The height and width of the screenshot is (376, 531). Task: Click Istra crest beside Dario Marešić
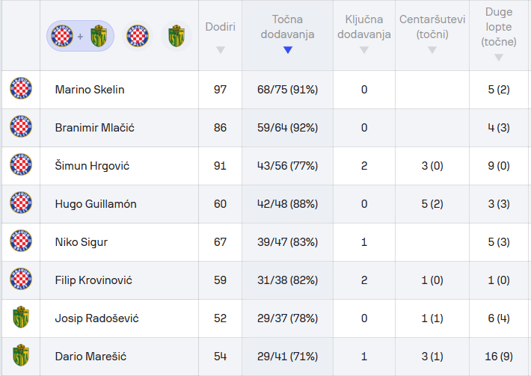click(20, 357)
